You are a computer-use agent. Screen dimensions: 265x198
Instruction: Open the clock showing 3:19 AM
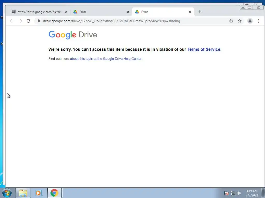tap(252, 193)
